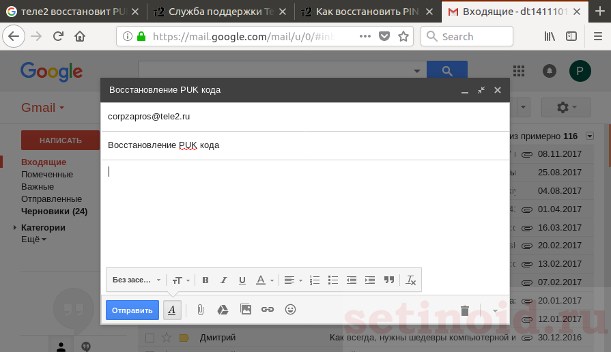Attach files with paperclip icon
This screenshot has width=611, height=352.
(x=200, y=310)
